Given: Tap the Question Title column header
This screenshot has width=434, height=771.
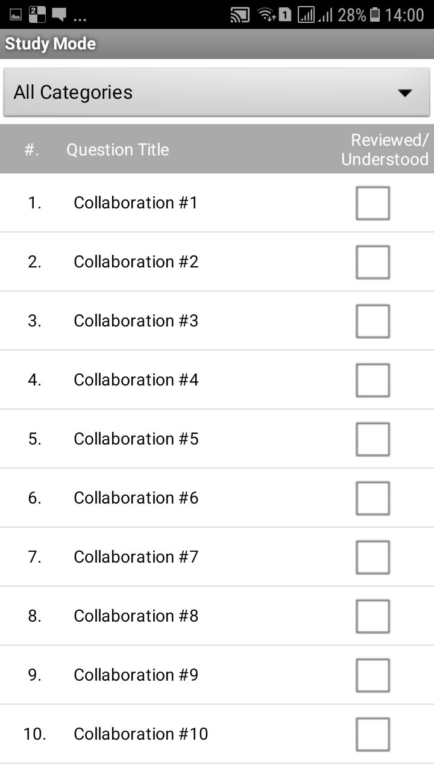Looking at the screenshot, I should pyautogui.click(x=118, y=150).
